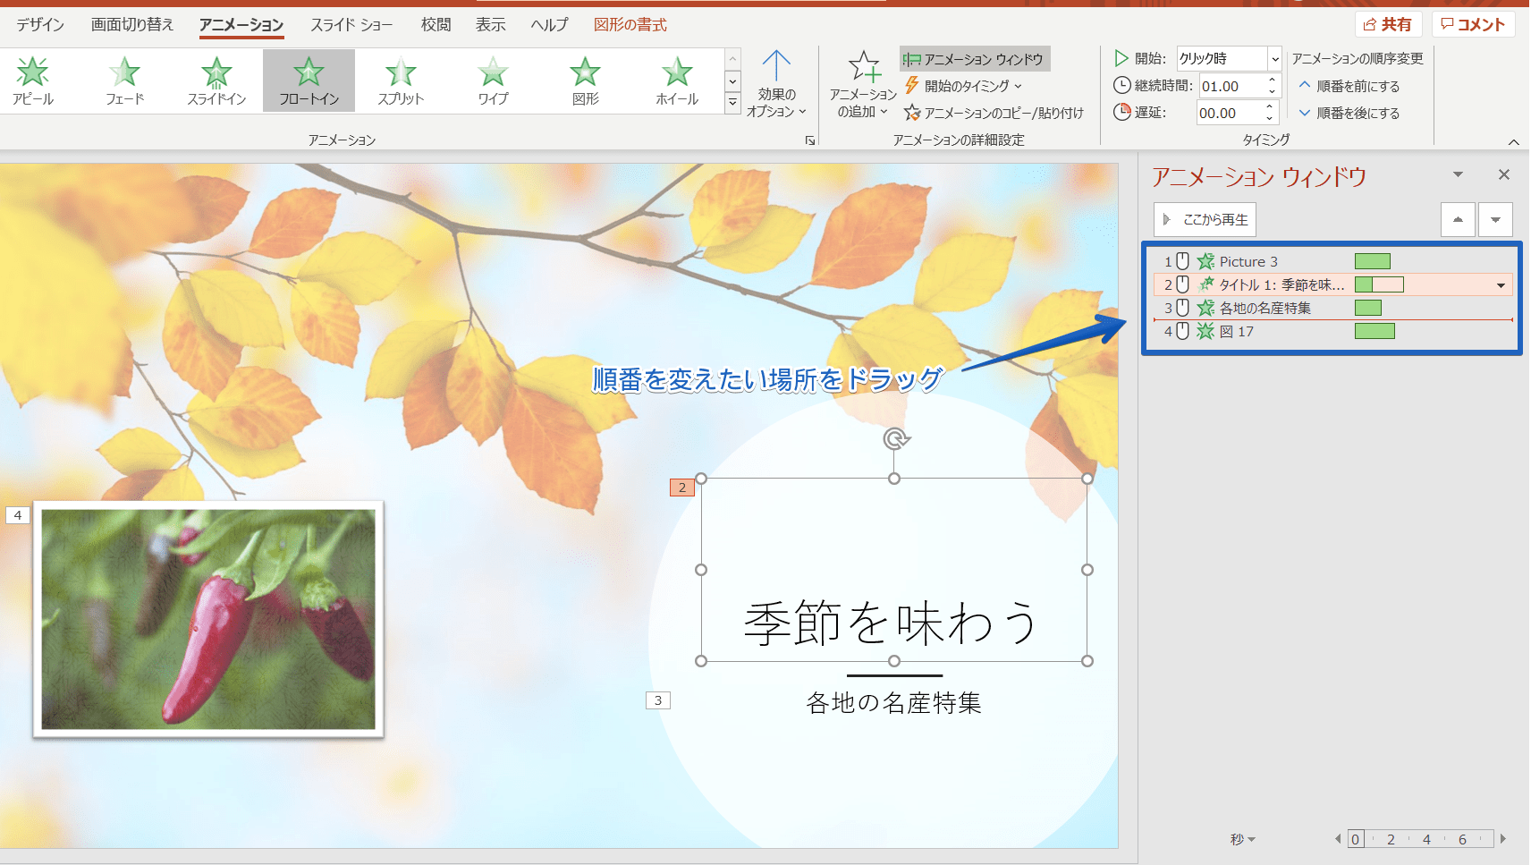Viewport: 1531px width, 865px height.
Task: Click the コメント button
Action: (1473, 24)
